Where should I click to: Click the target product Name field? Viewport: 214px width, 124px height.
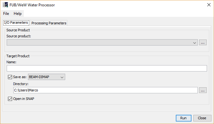click(x=107, y=68)
